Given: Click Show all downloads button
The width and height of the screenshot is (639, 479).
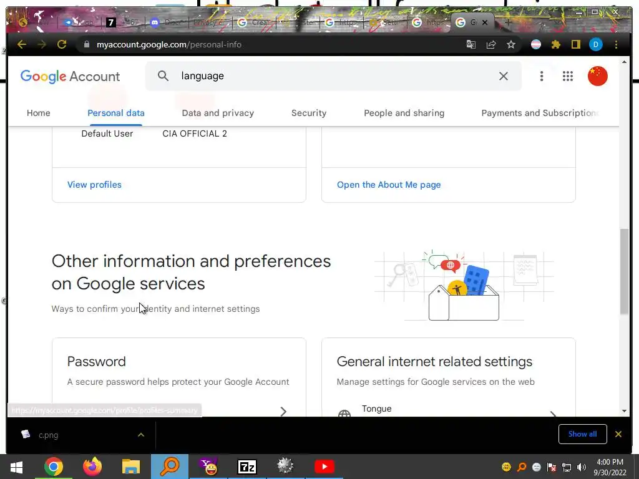Looking at the screenshot, I should coord(582,434).
